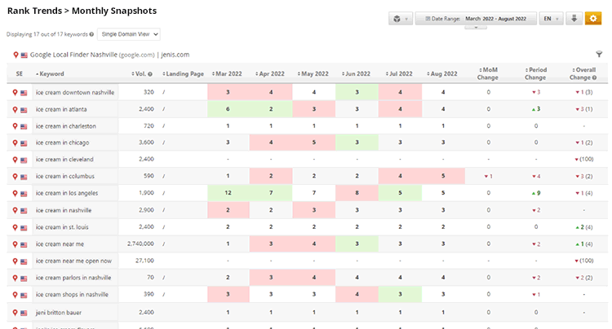Click the info icon next to Vol. header
Screen dimensions: 612x329
pyautogui.click(x=151, y=74)
